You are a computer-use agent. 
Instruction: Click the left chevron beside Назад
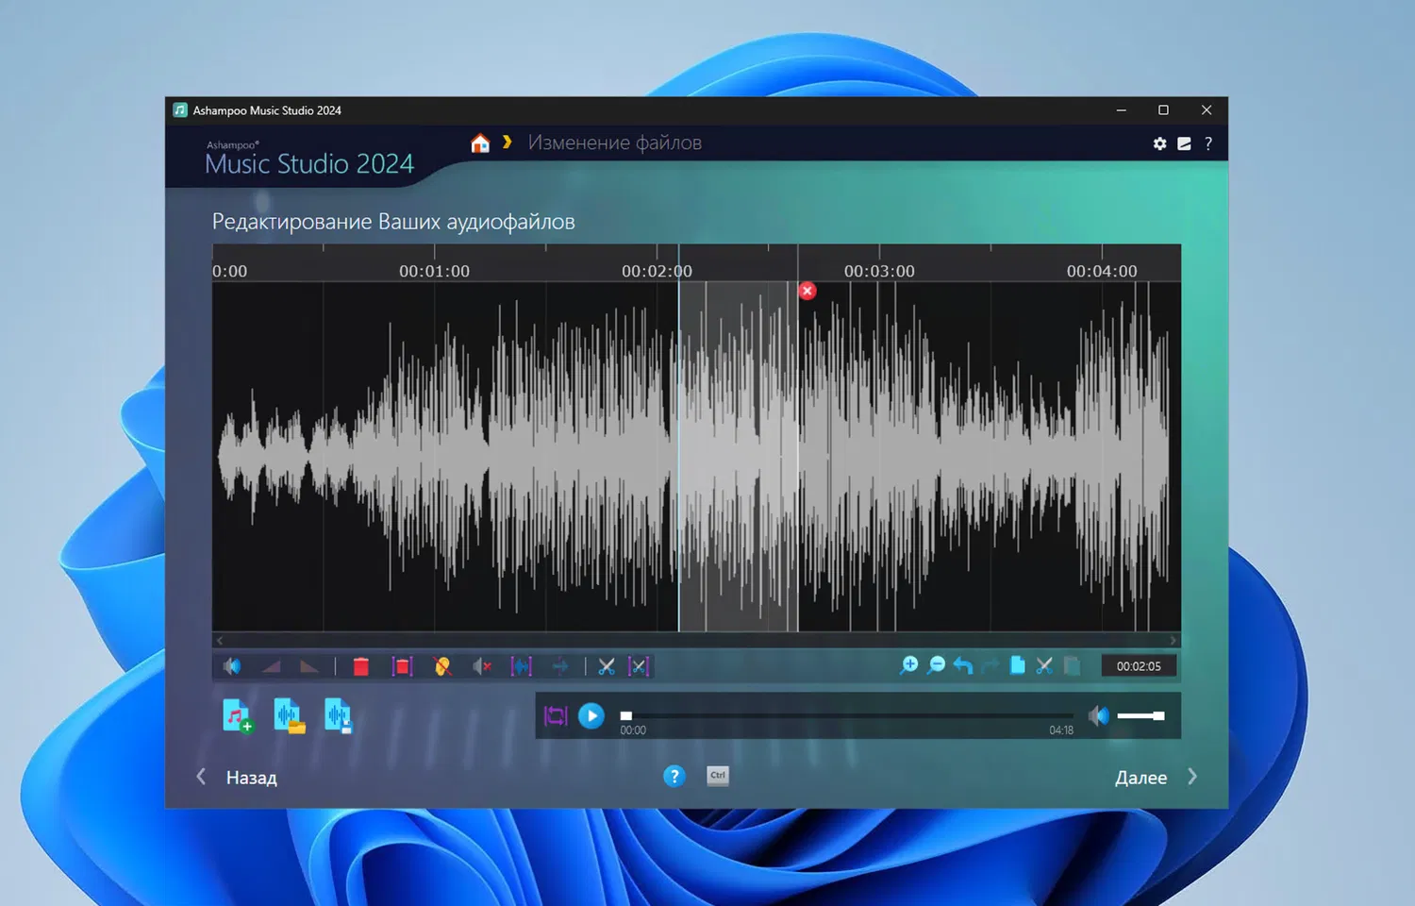point(201,777)
